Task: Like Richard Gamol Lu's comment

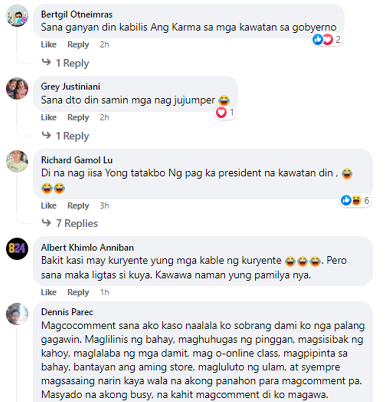Action: 49,206
